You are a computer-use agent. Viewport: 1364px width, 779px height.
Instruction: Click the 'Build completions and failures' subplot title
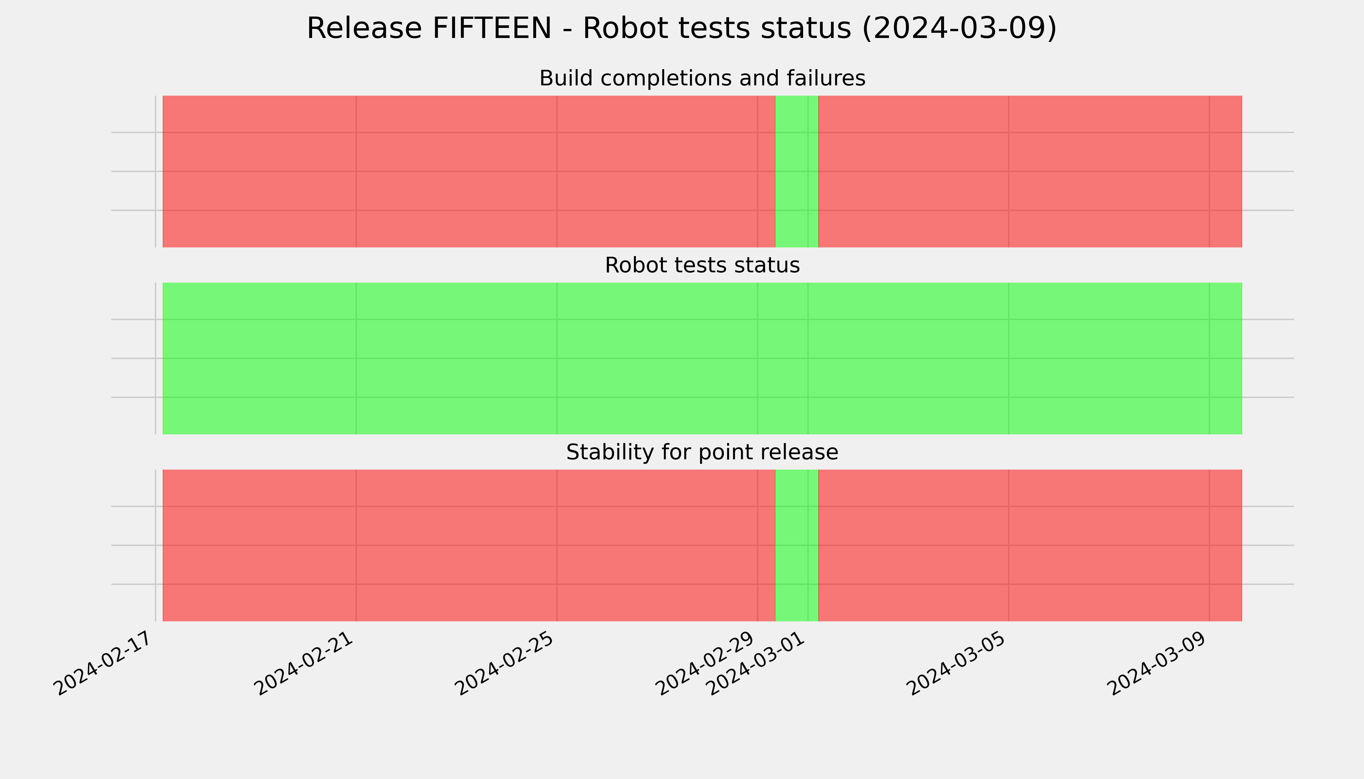(x=702, y=79)
